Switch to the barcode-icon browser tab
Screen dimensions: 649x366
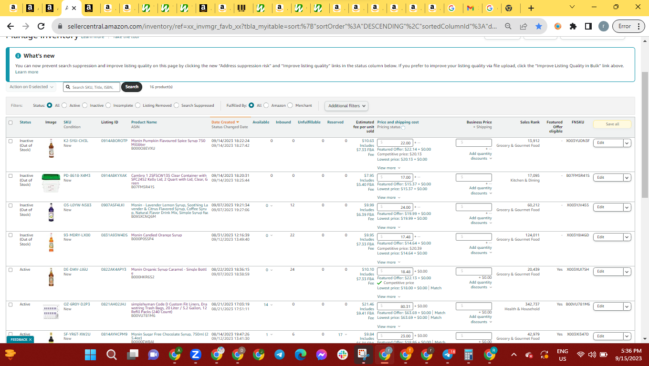242,8
